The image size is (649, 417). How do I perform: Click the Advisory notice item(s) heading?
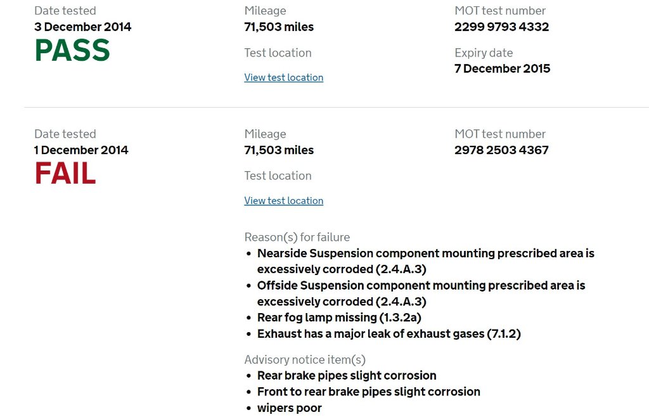click(305, 360)
